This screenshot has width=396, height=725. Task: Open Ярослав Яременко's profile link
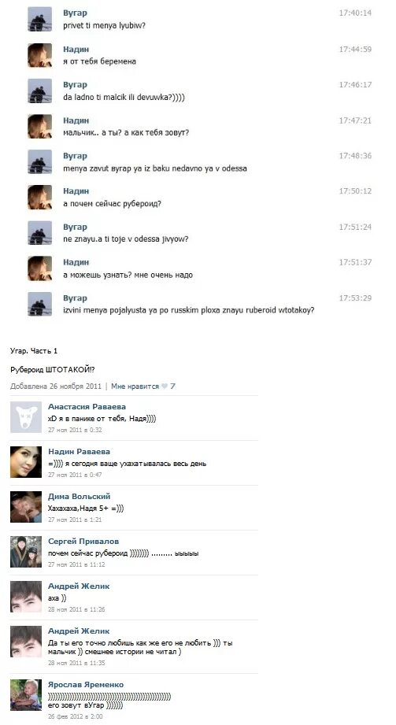[x=86, y=685]
